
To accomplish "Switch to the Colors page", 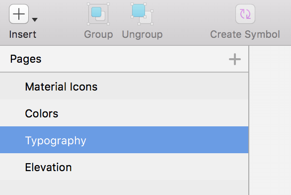I will pyautogui.click(x=124, y=113).
